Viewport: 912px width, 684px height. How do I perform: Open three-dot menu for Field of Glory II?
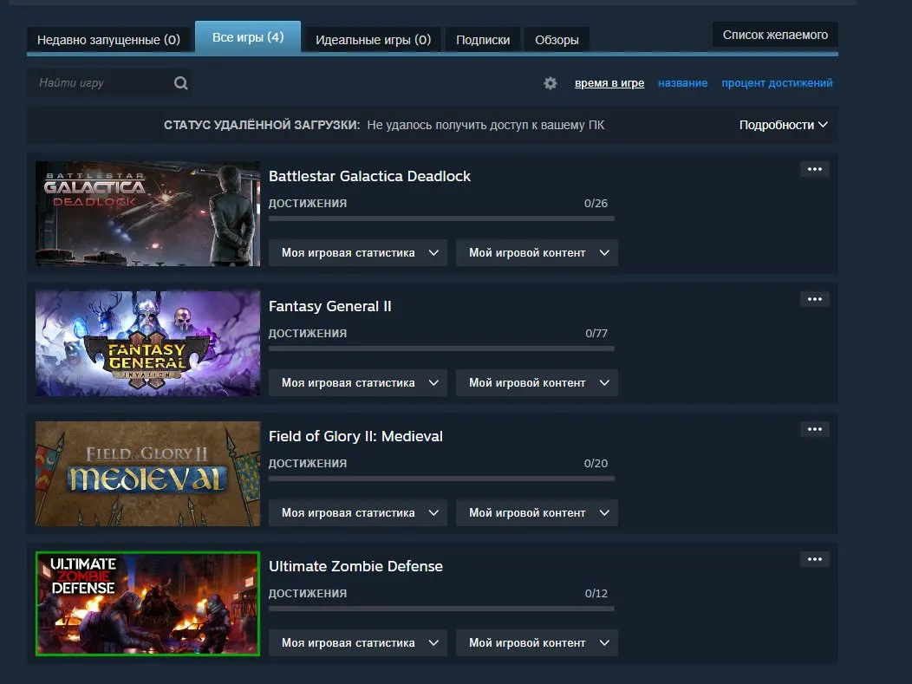click(815, 429)
